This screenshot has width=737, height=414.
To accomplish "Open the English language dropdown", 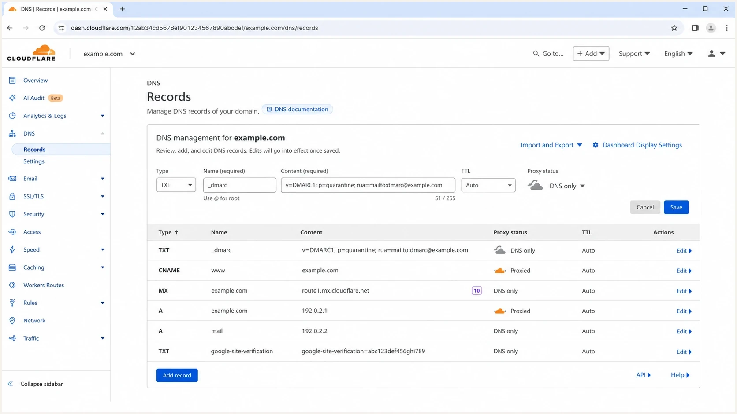I will pos(678,53).
